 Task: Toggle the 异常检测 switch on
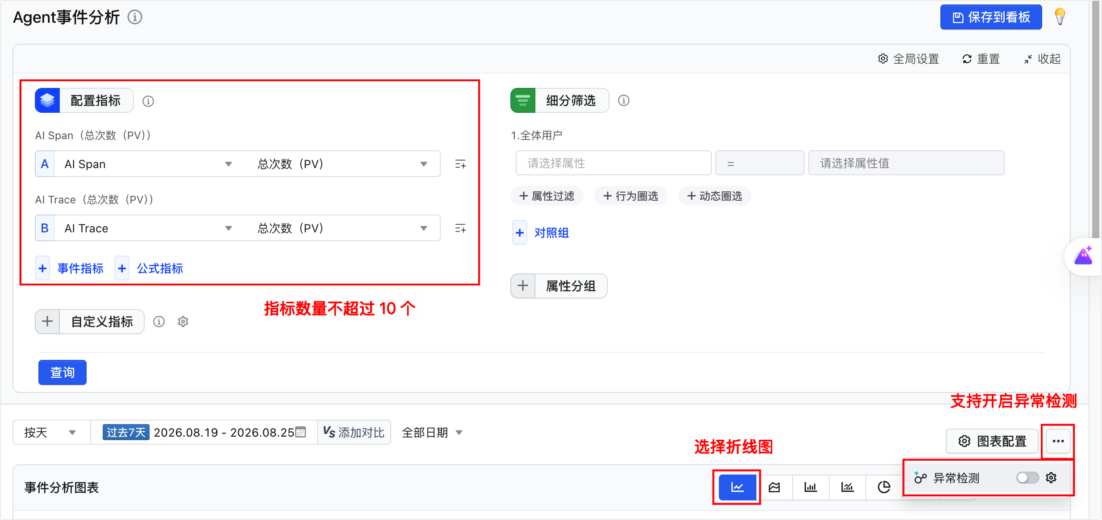click(1027, 478)
